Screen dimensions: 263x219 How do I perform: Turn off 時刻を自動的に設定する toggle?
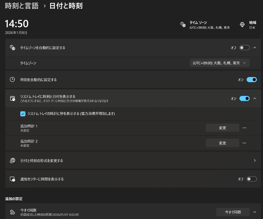point(251,79)
